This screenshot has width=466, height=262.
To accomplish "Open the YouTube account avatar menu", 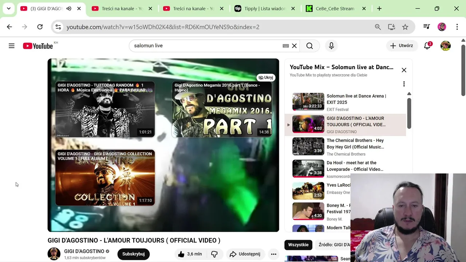I will click(446, 46).
